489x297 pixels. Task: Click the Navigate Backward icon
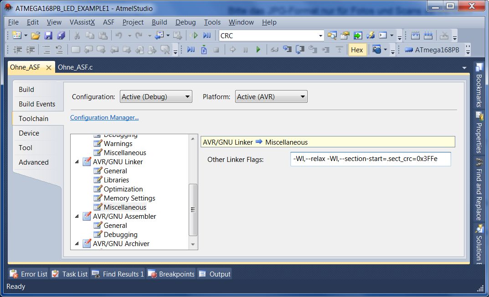[159, 35]
